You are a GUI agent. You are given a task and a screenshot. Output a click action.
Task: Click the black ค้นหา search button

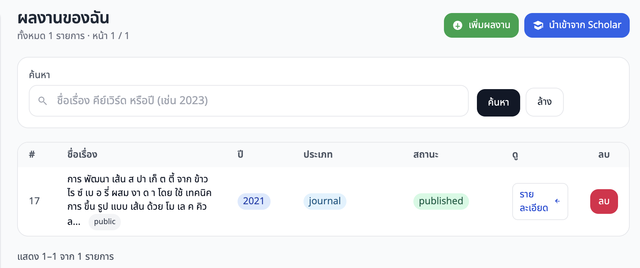[x=498, y=102]
